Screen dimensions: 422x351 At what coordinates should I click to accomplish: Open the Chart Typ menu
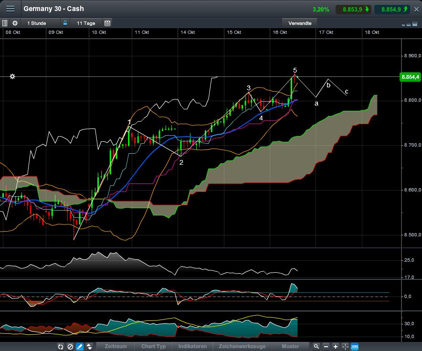[153, 346]
